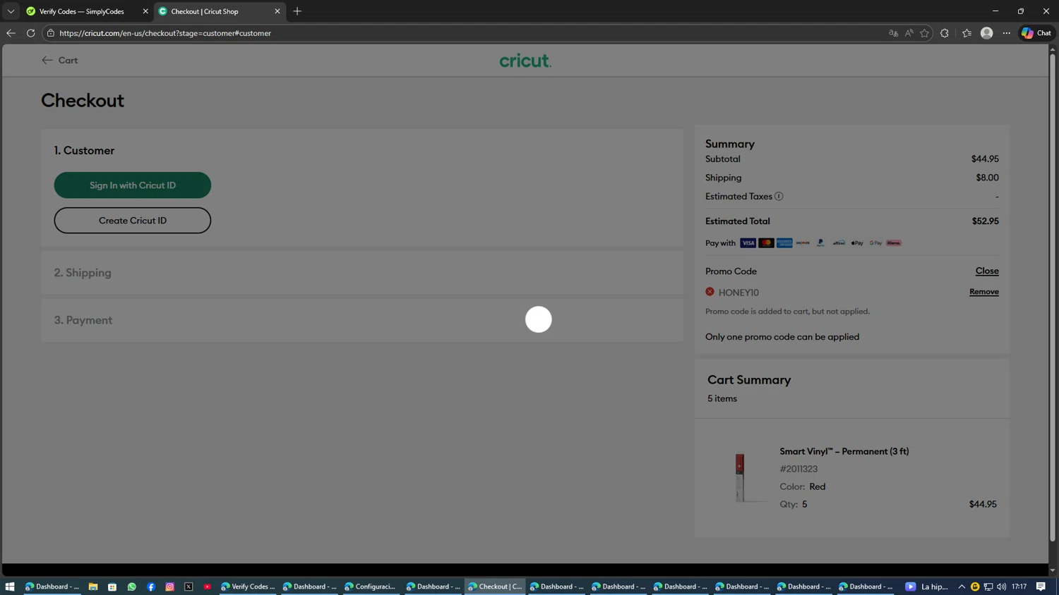Open X app from taskbar
1059x595 pixels.
pos(189,587)
